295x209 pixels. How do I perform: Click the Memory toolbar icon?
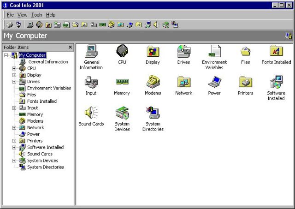[x=102, y=24]
